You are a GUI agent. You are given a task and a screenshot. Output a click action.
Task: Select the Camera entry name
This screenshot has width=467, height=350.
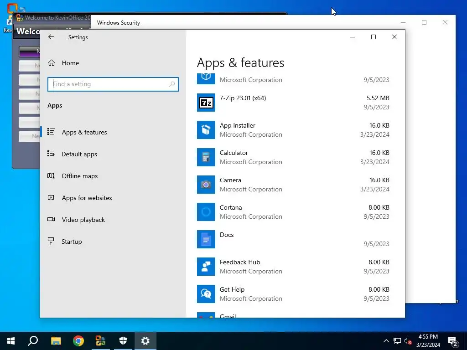(x=230, y=180)
